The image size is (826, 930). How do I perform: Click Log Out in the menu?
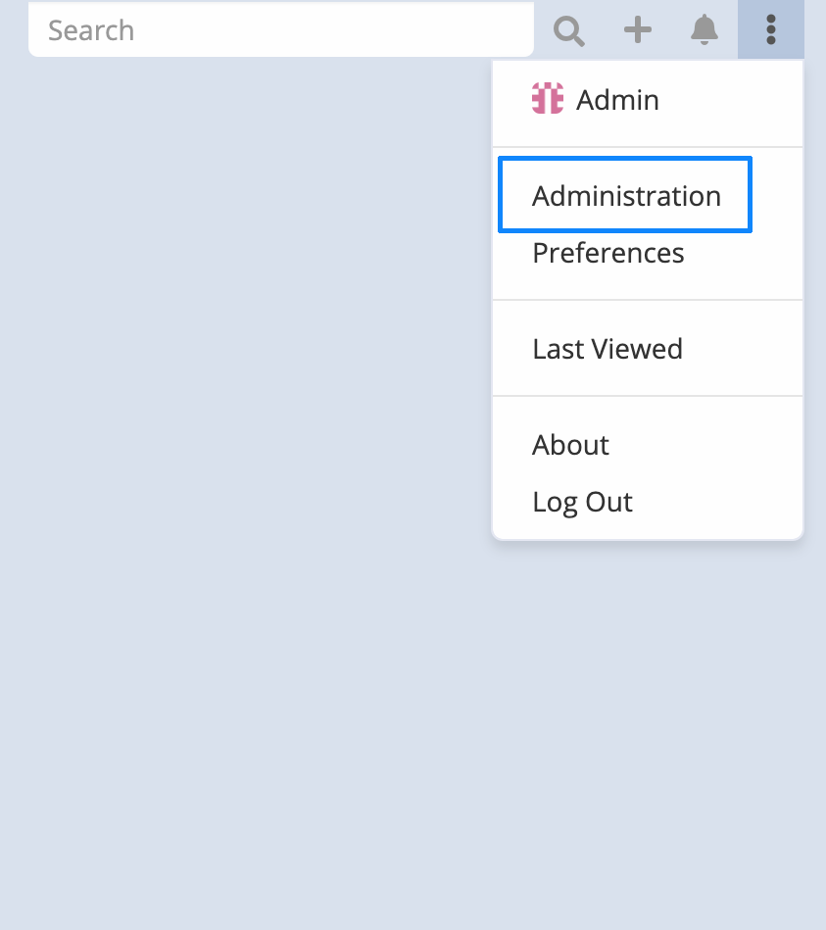point(582,502)
